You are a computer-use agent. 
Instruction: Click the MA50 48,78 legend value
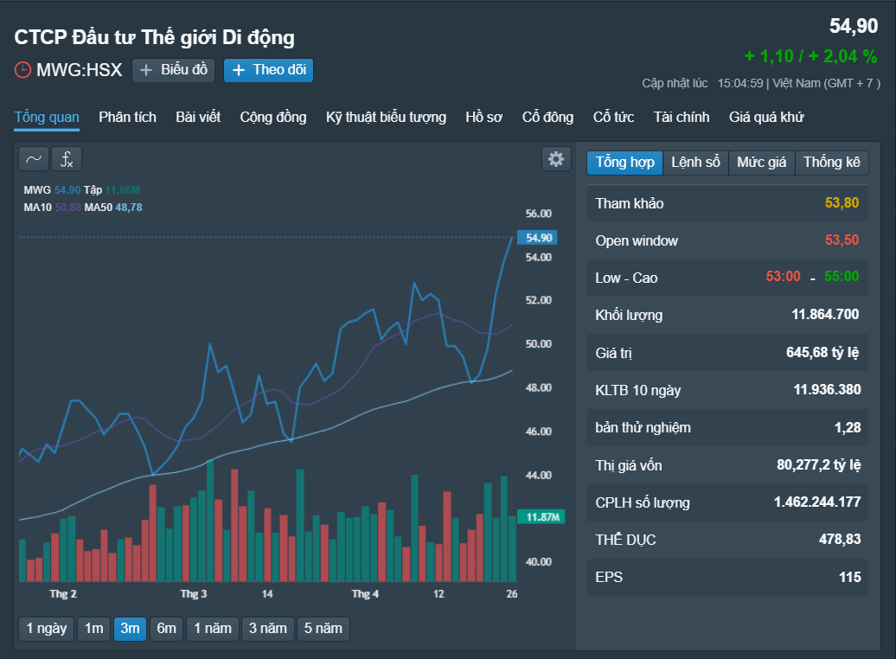(129, 208)
